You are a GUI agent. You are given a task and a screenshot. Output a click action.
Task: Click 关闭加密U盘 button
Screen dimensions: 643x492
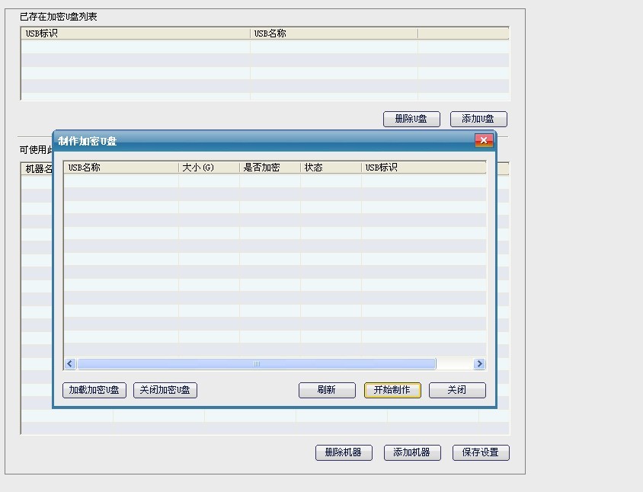165,390
